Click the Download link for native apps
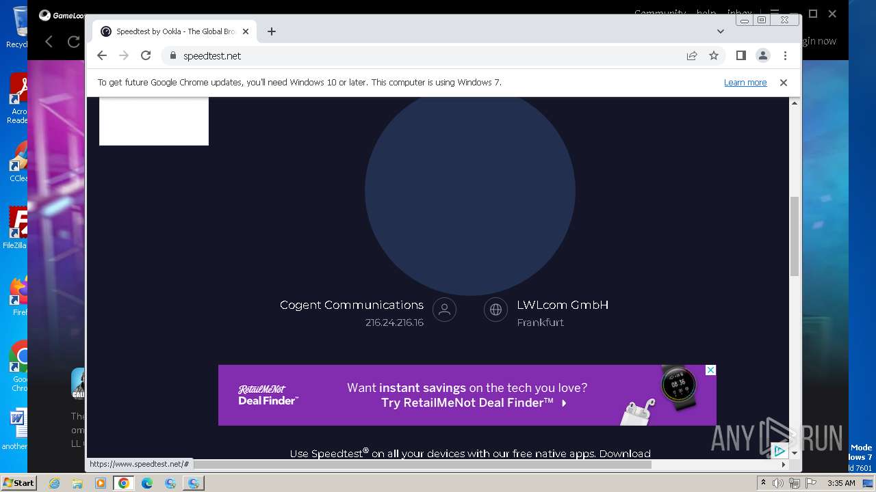Viewport: 876px width, 492px height. coord(625,453)
